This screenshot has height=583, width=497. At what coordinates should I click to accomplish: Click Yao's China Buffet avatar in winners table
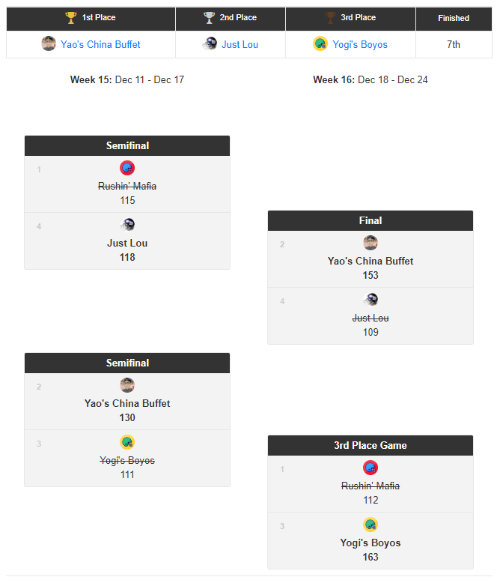(x=49, y=44)
